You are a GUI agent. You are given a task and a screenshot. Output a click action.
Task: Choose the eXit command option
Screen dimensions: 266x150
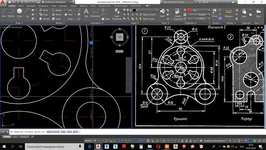tap(75, 132)
